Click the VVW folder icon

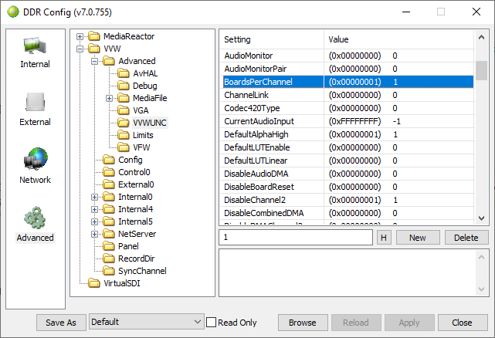(94, 49)
